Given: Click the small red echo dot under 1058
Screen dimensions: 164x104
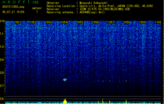Looking at the screenshot, I should (x=126, y=81).
